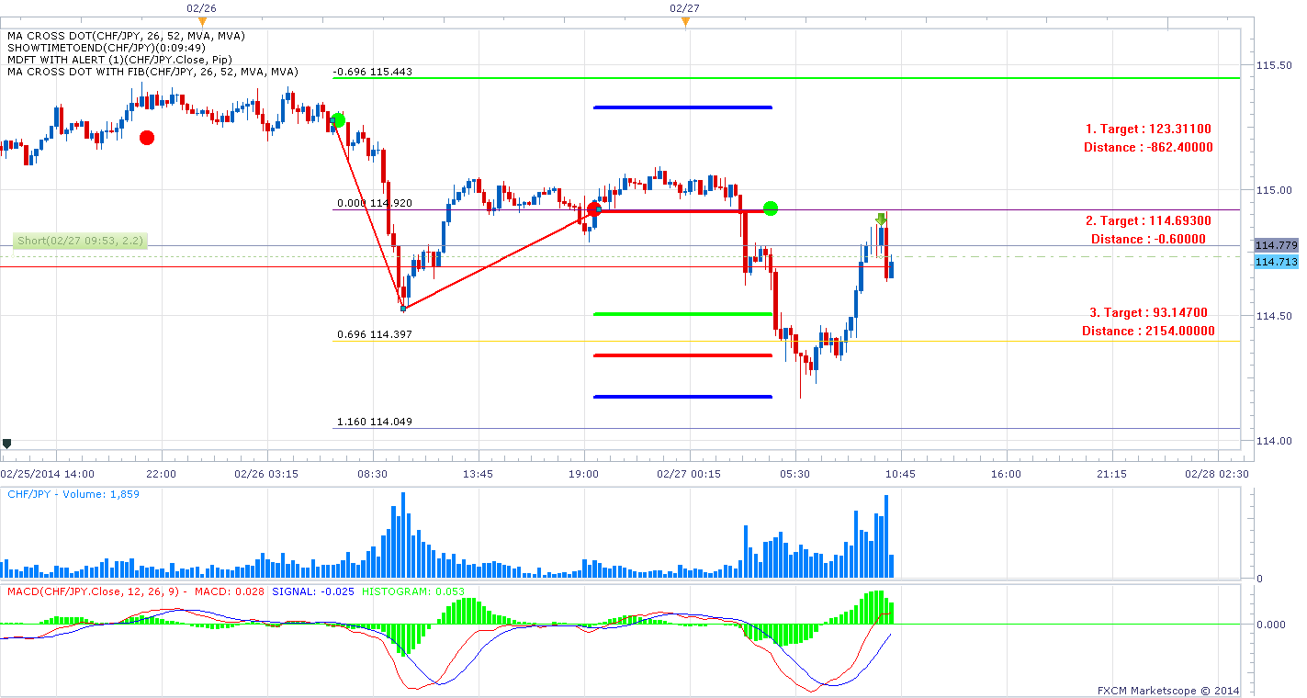Select SHOWTIMETOEND(CHF/JPY) indicator label
Screen dimensions: 1307x698
pos(107,48)
